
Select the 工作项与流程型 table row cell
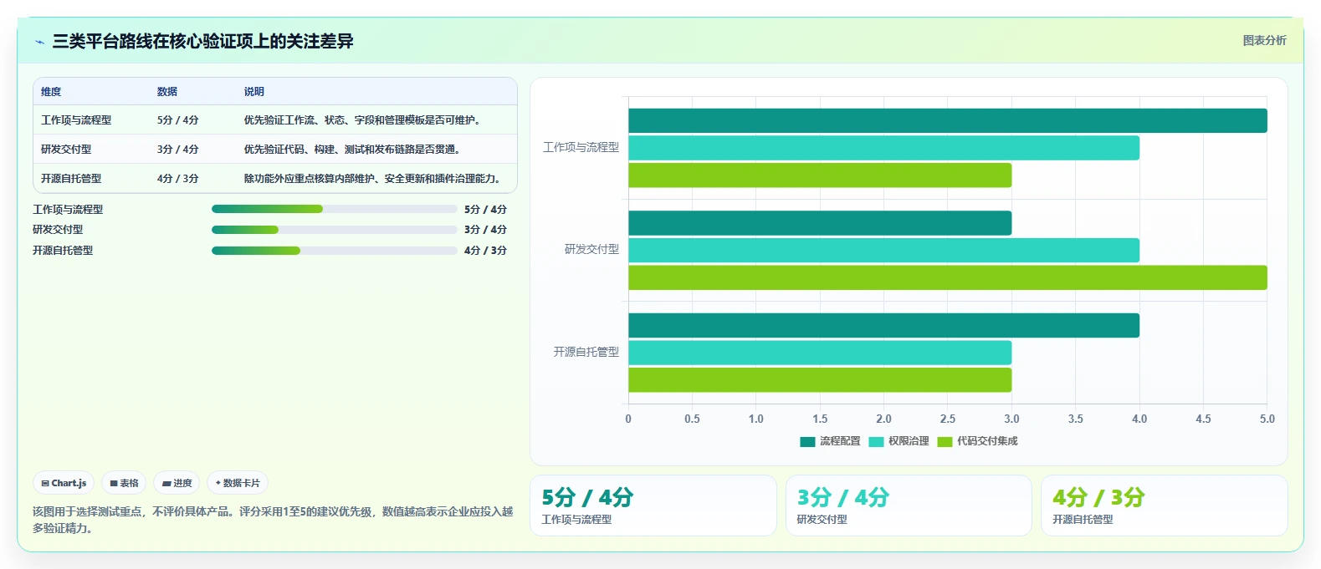(76, 120)
